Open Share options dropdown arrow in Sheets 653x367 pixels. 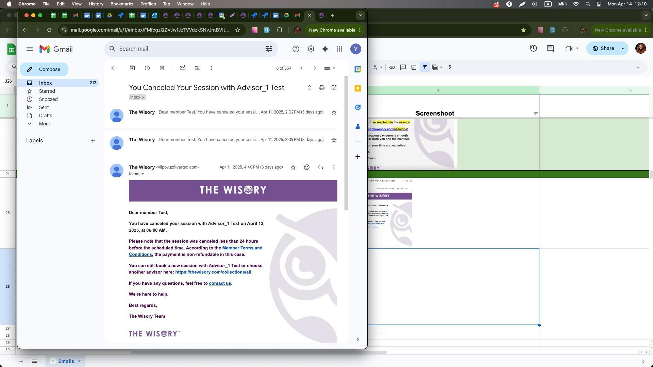[623, 48]
